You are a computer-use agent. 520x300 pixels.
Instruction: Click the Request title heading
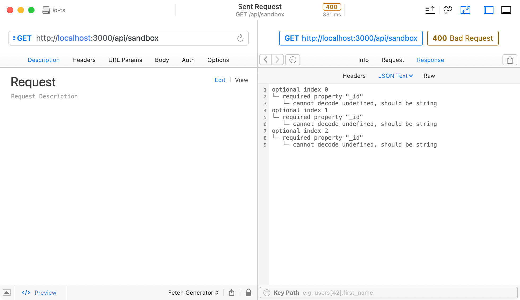tap(33, 82)
